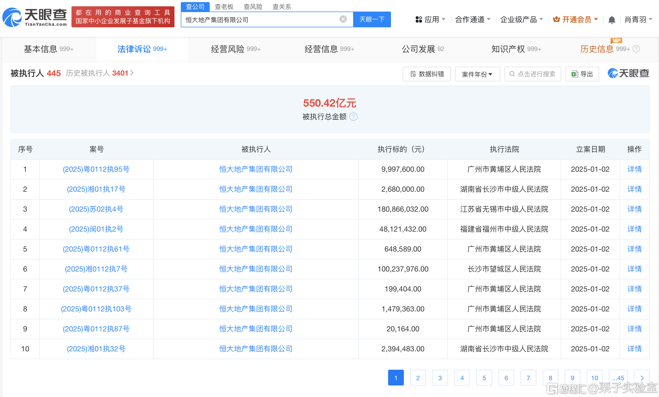Image resolution: width=659 pixels, height=397 pixels.
Task: Open the 法律诉讼 tab
Action: tap(142, 49)
